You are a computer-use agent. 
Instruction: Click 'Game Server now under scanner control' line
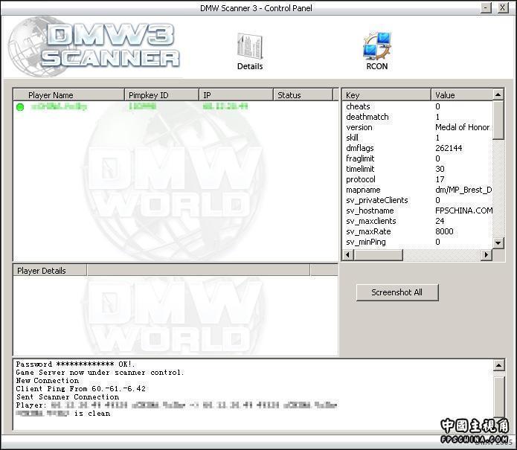pyautogui.click(x=100, y=373)
